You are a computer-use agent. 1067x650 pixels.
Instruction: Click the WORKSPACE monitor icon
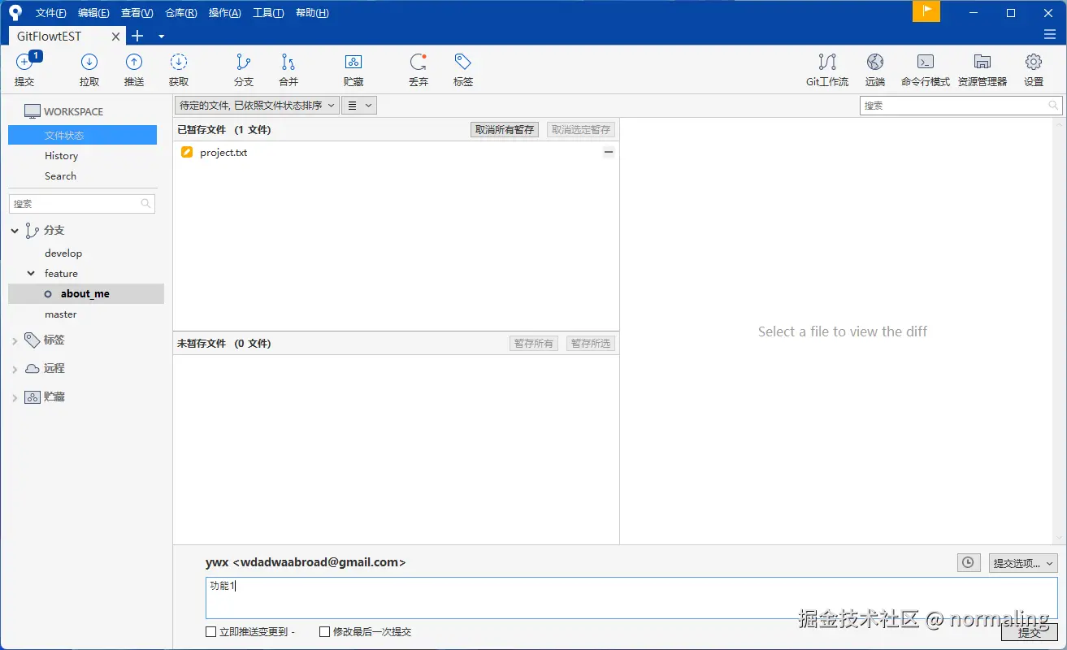32,111
